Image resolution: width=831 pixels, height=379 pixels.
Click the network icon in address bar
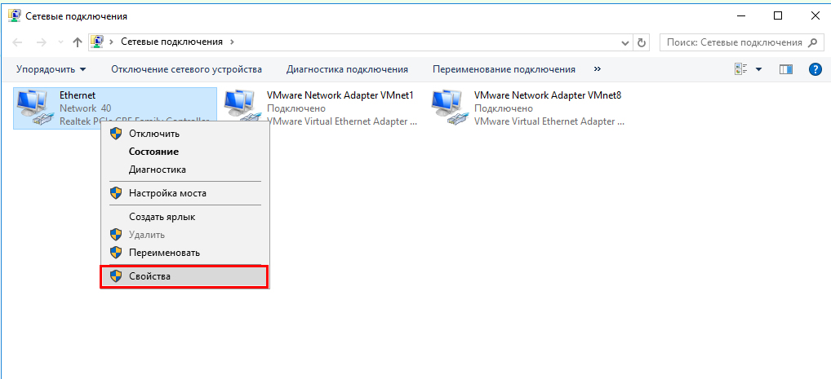point(96,42)
